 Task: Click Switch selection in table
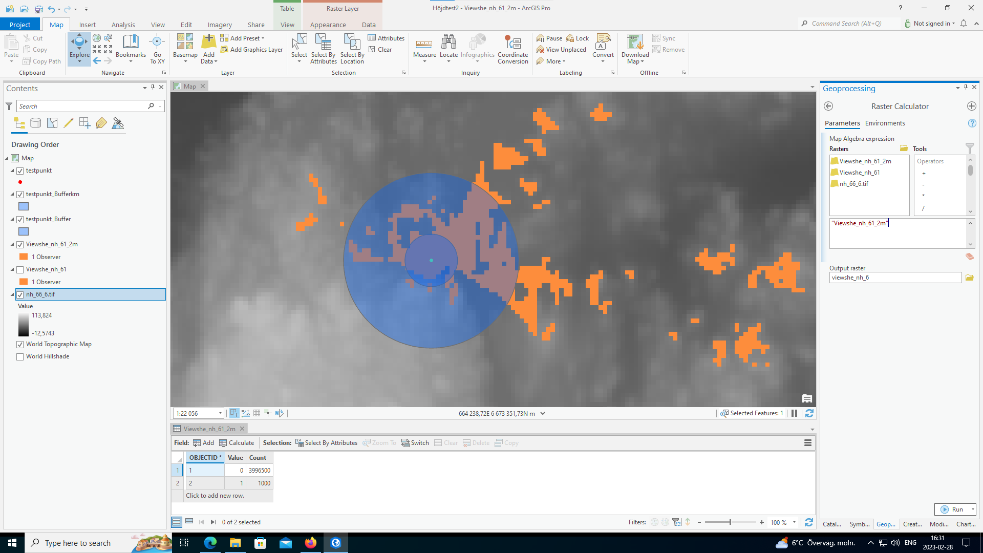(415, 443)
